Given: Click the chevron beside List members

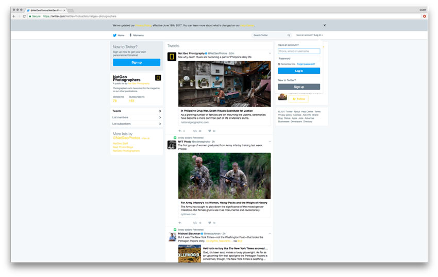Looking at the screenshot, I should (160, 117).
